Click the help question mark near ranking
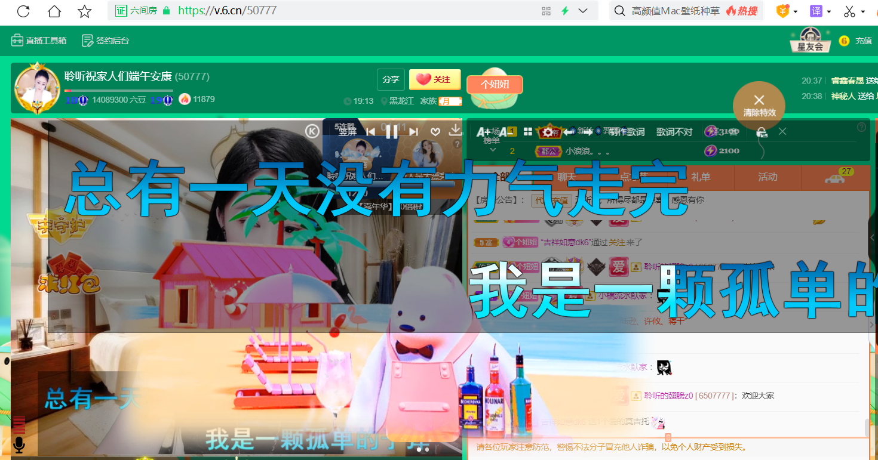 861,127
